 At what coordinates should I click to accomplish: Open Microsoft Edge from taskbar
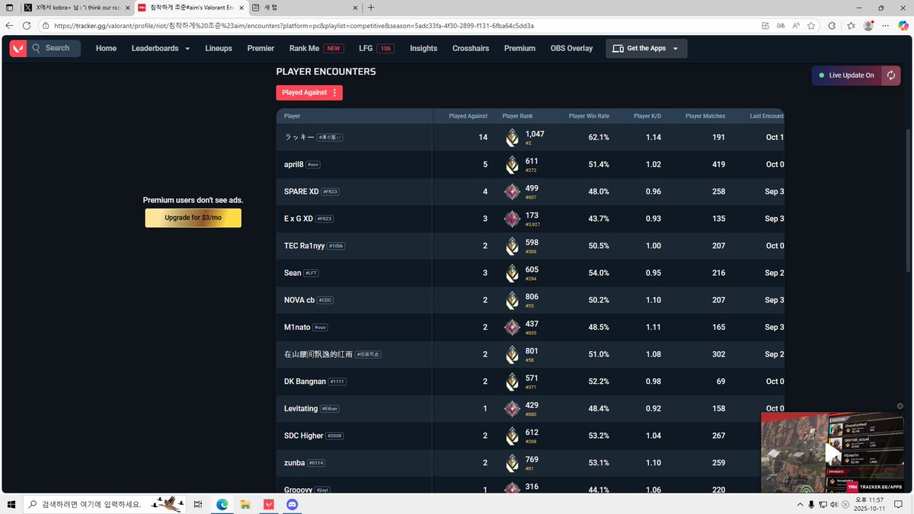tap(222, 504)
